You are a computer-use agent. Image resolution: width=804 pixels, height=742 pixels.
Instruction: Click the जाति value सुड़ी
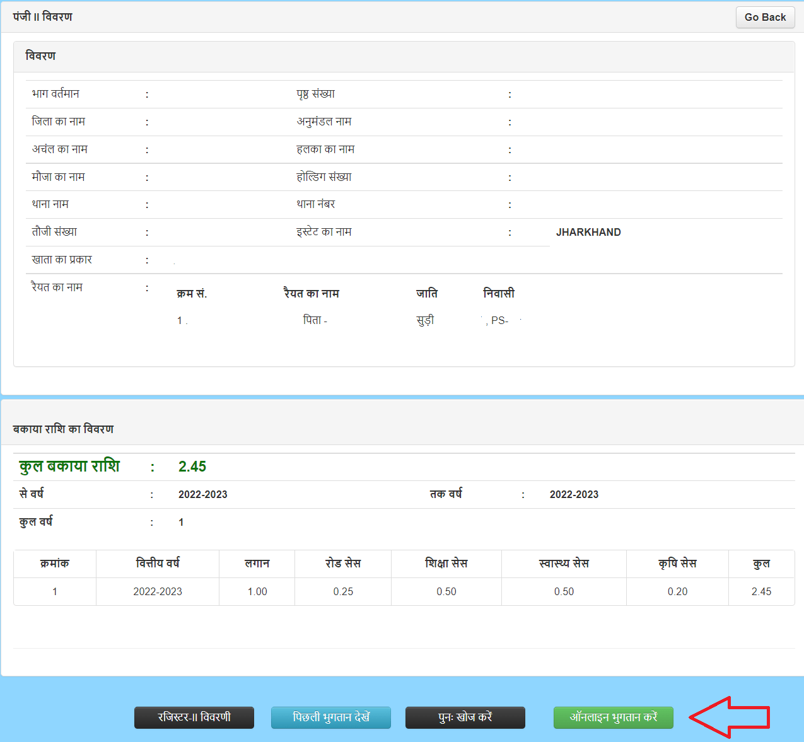click(425, 320)
